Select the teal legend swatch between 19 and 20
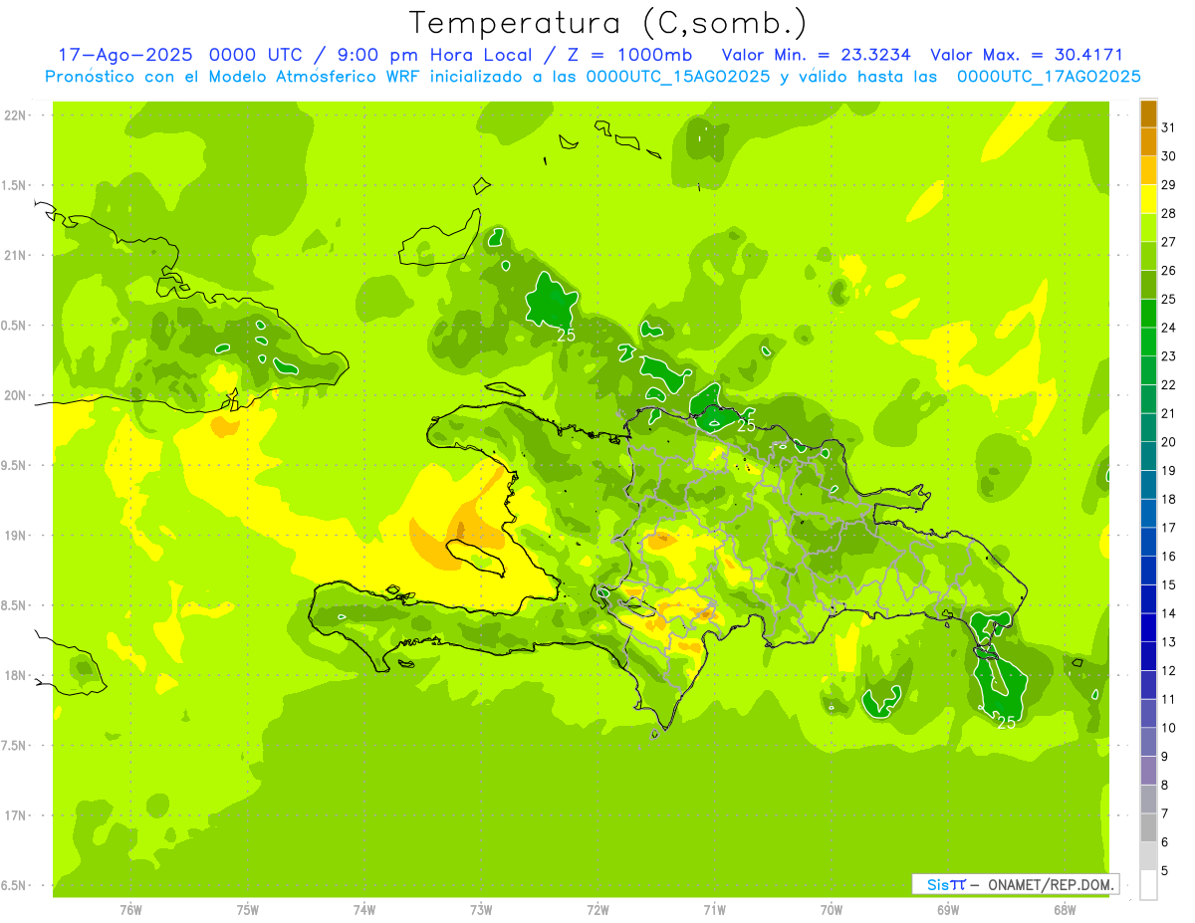 pyautogui.click(x=1148, y=456)
